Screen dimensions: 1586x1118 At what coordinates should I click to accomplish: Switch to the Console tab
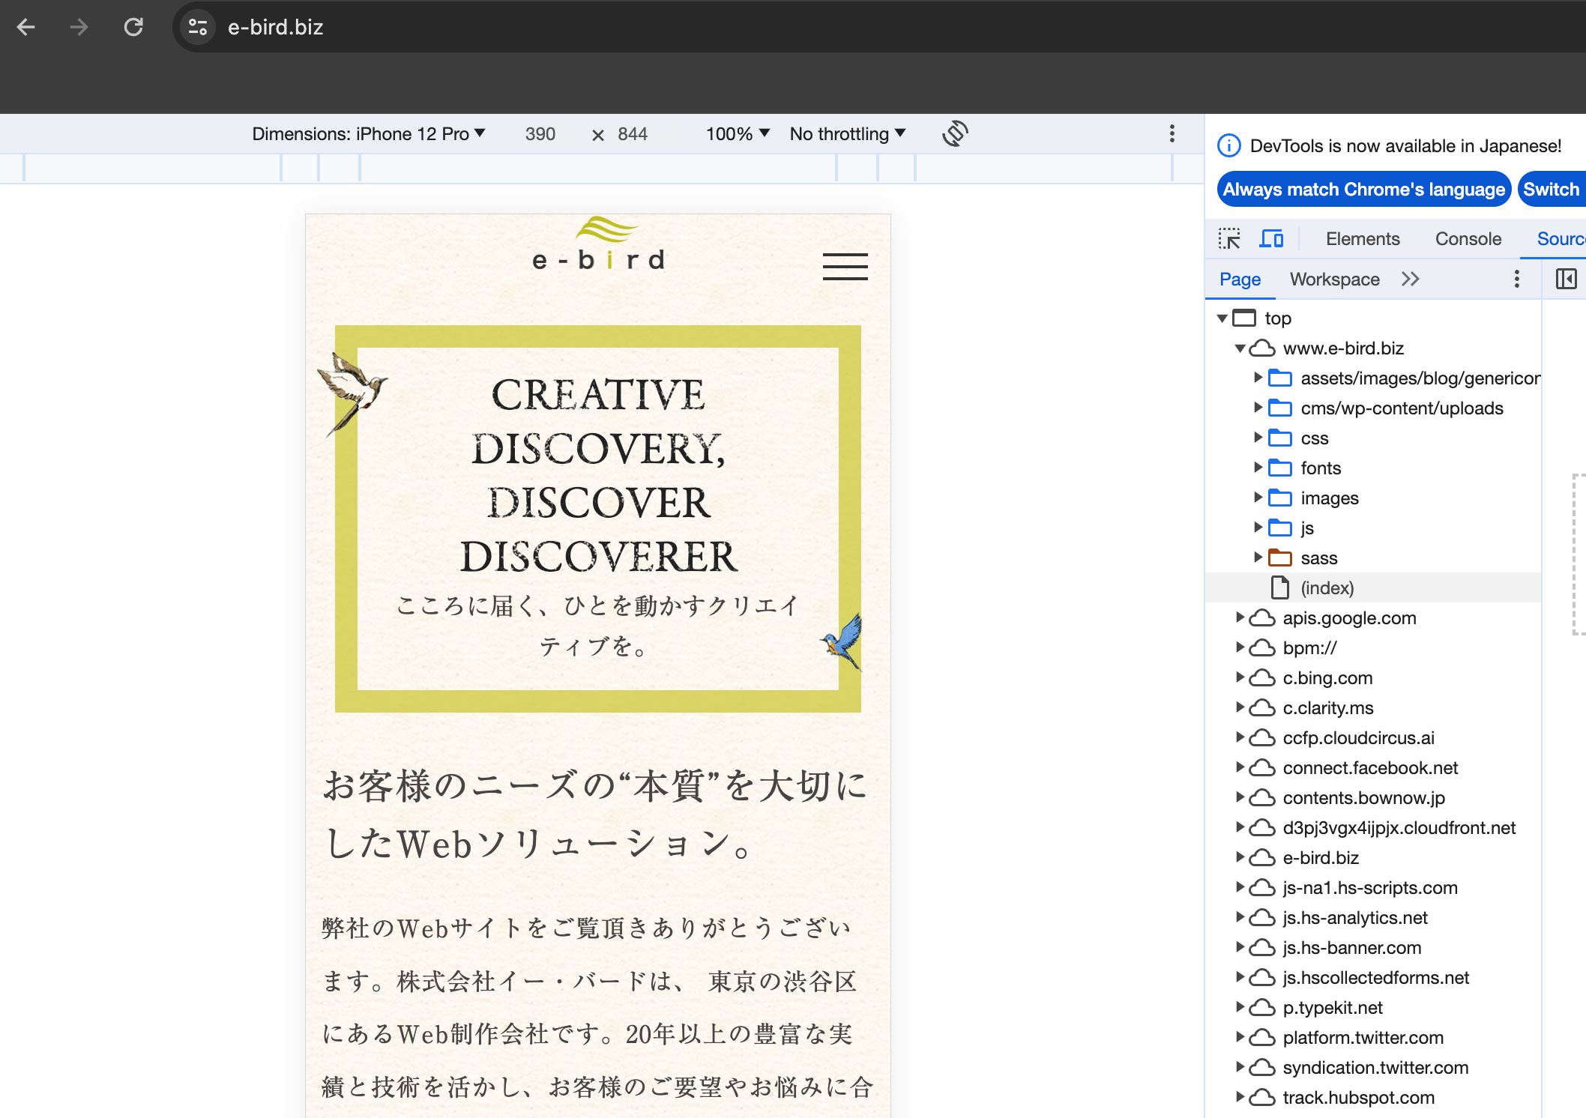(x=1468, y=238)
